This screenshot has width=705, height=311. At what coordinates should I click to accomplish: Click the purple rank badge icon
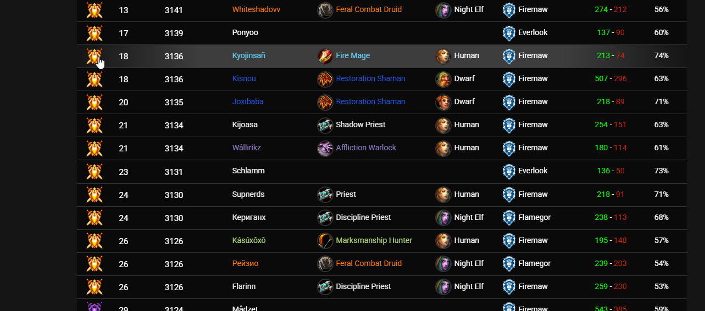(95, 307)
